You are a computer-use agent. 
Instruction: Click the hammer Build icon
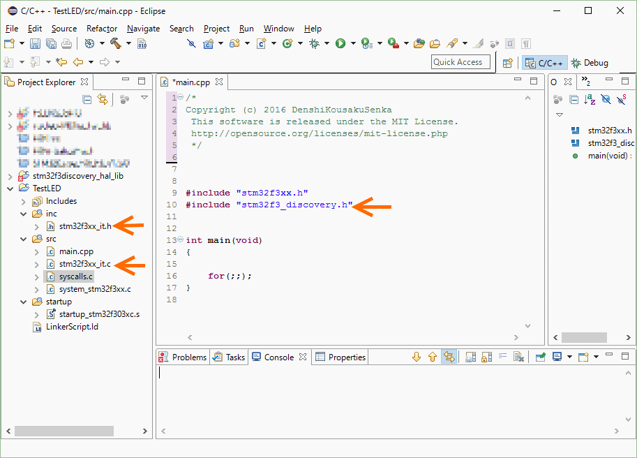pyautogui.click(x=115, y=43)
